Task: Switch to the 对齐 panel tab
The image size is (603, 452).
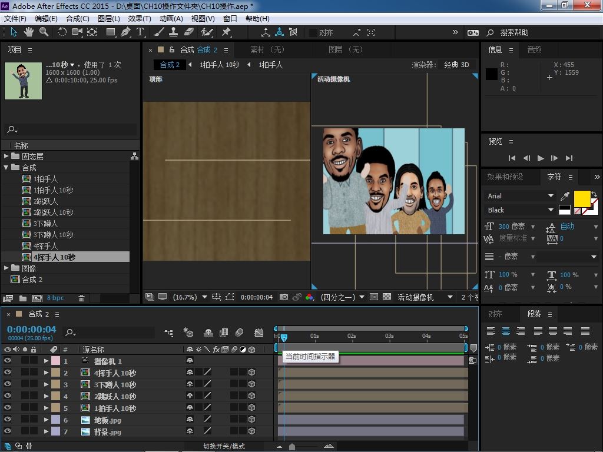Action: [x=495, y=314]
